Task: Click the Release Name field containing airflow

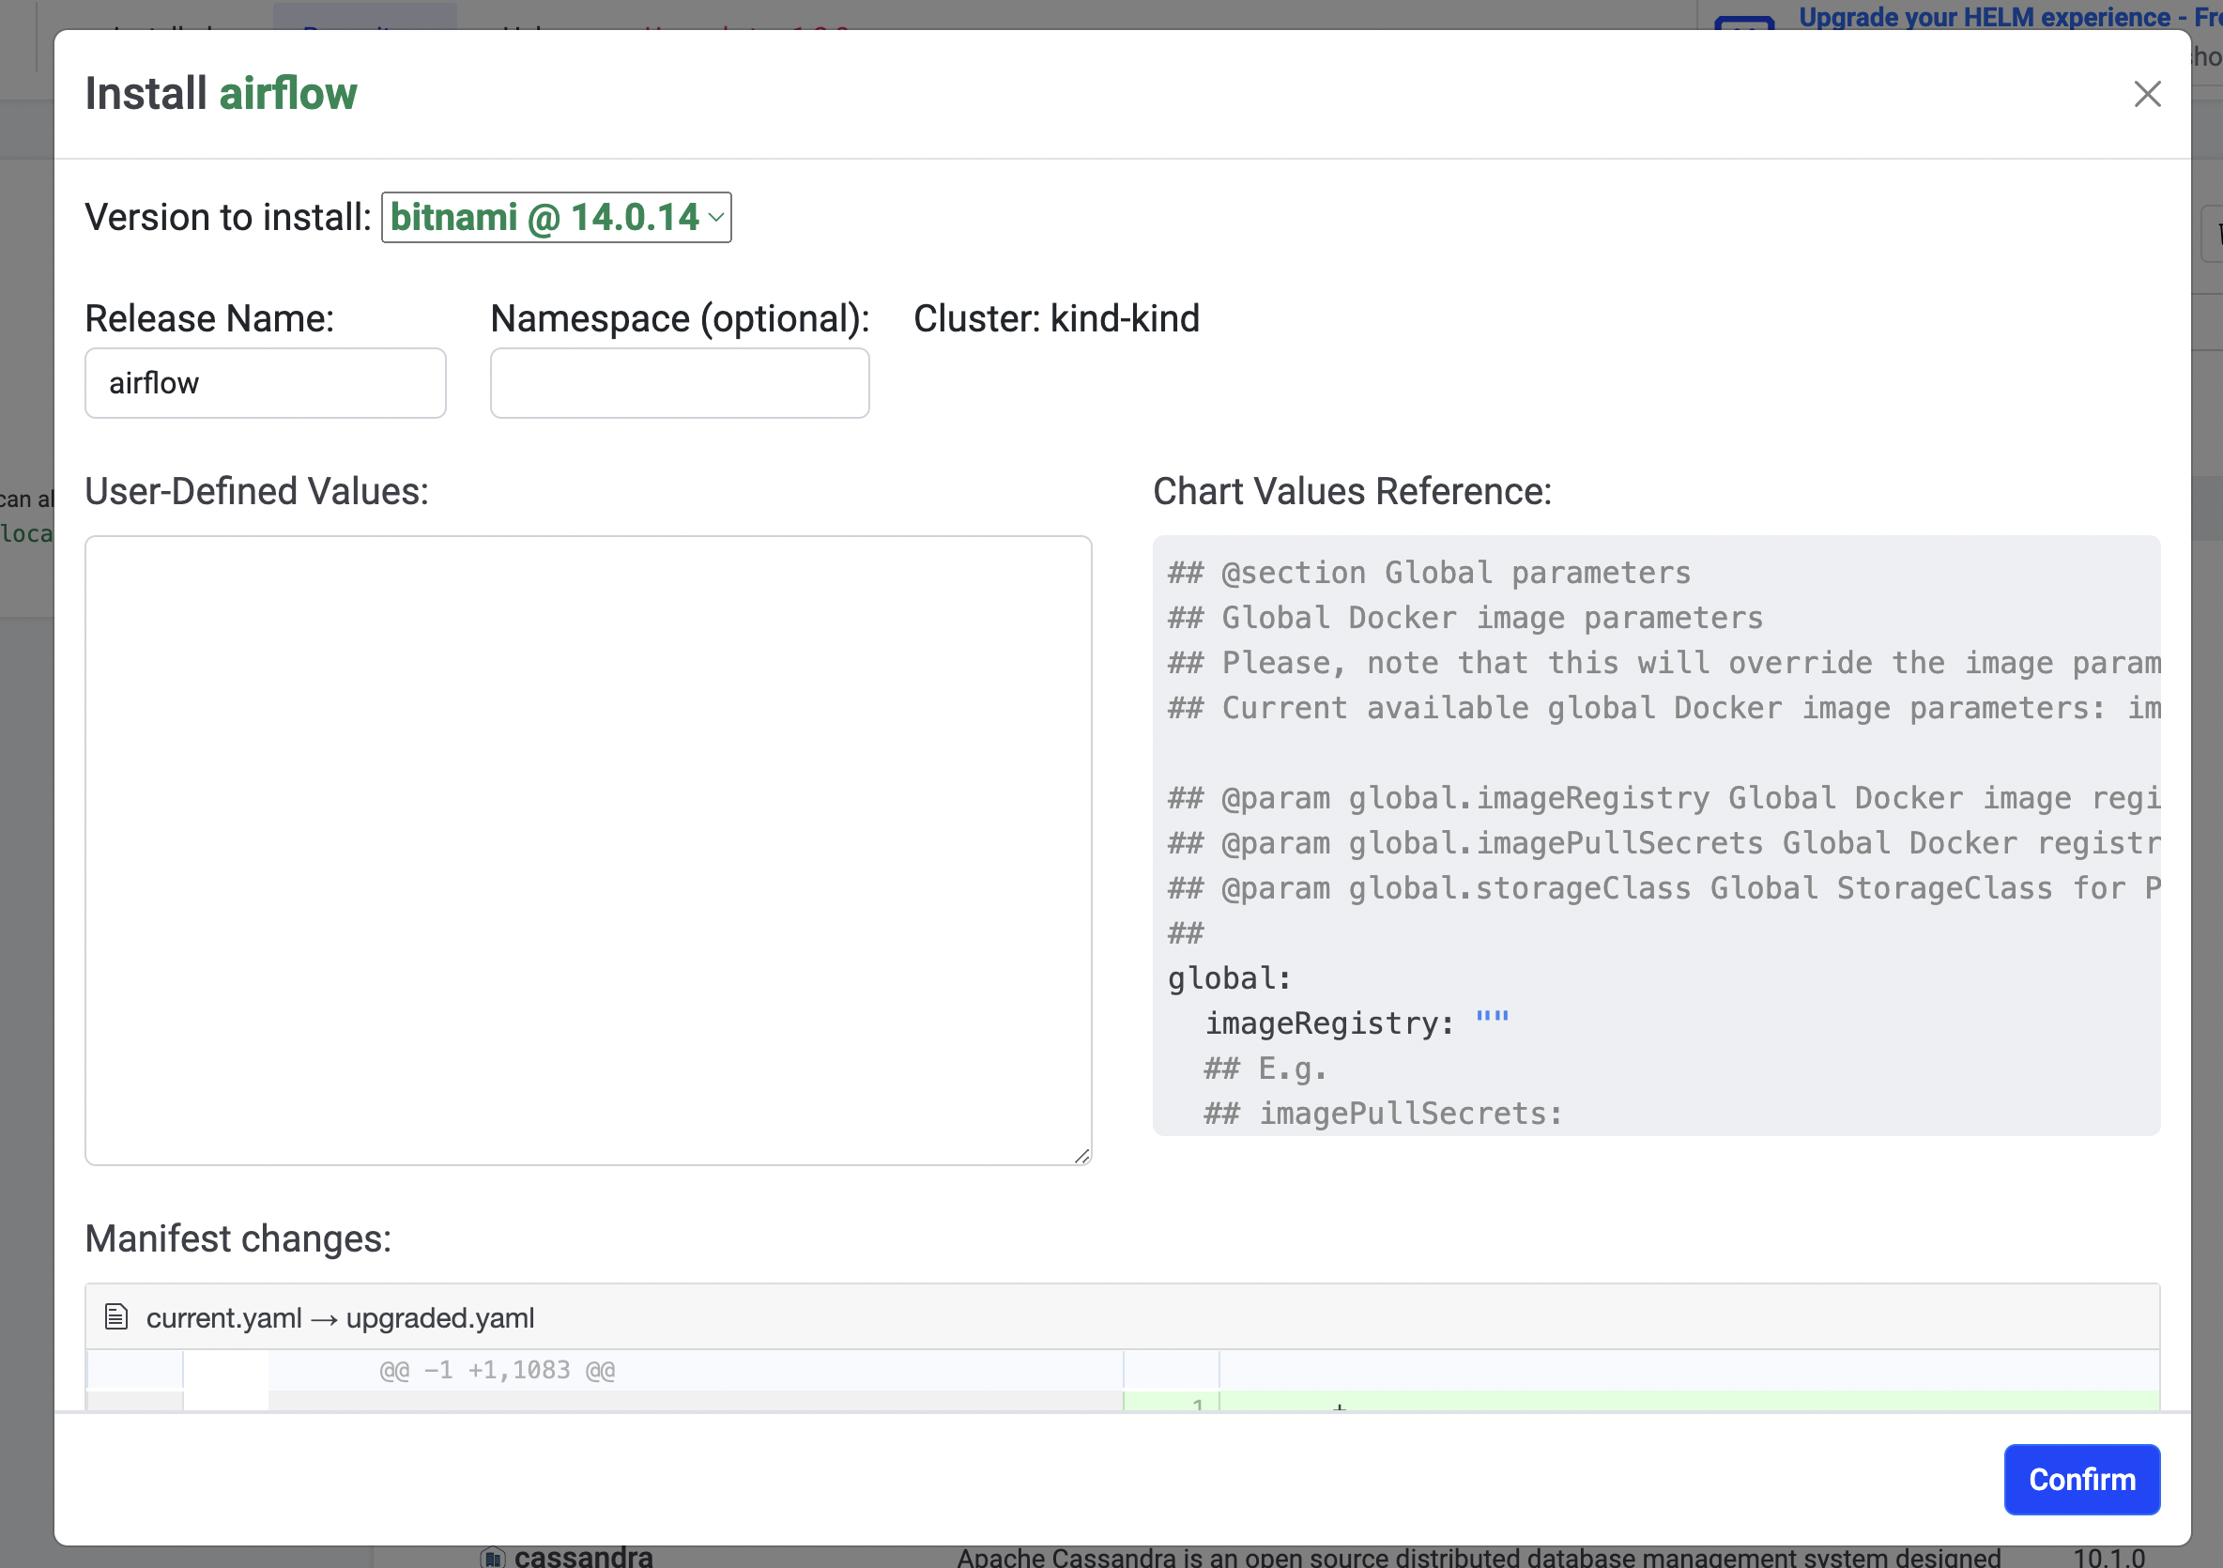Action: click(x=265, y=382)
